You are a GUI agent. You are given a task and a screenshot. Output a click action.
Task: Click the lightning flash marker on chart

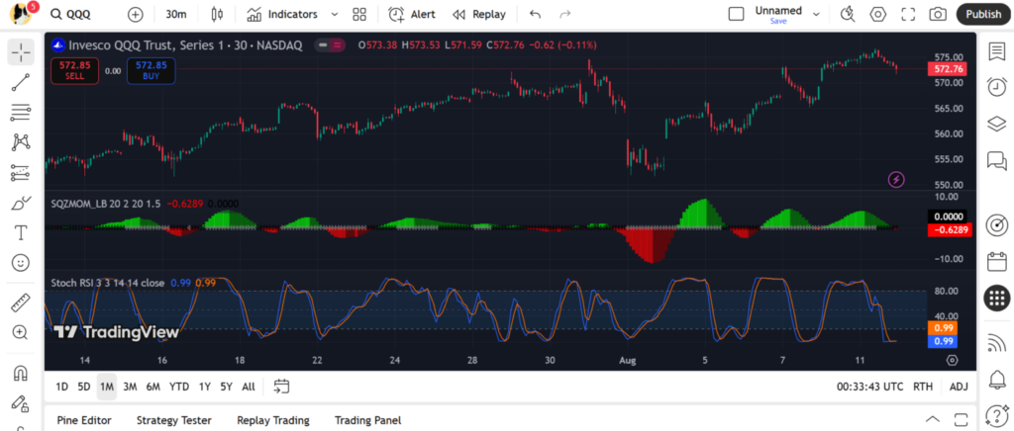[895, 179]
